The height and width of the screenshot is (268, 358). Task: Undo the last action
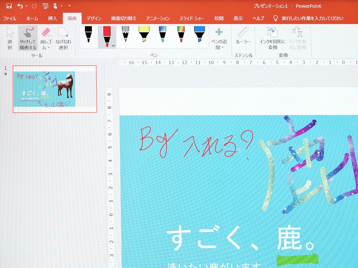click(20, 6)
